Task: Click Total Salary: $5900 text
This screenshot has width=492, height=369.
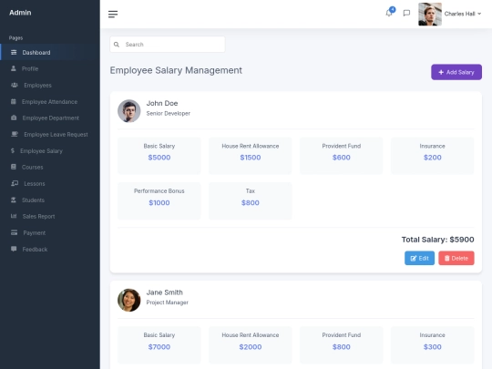Action: (x=437, y=240)
